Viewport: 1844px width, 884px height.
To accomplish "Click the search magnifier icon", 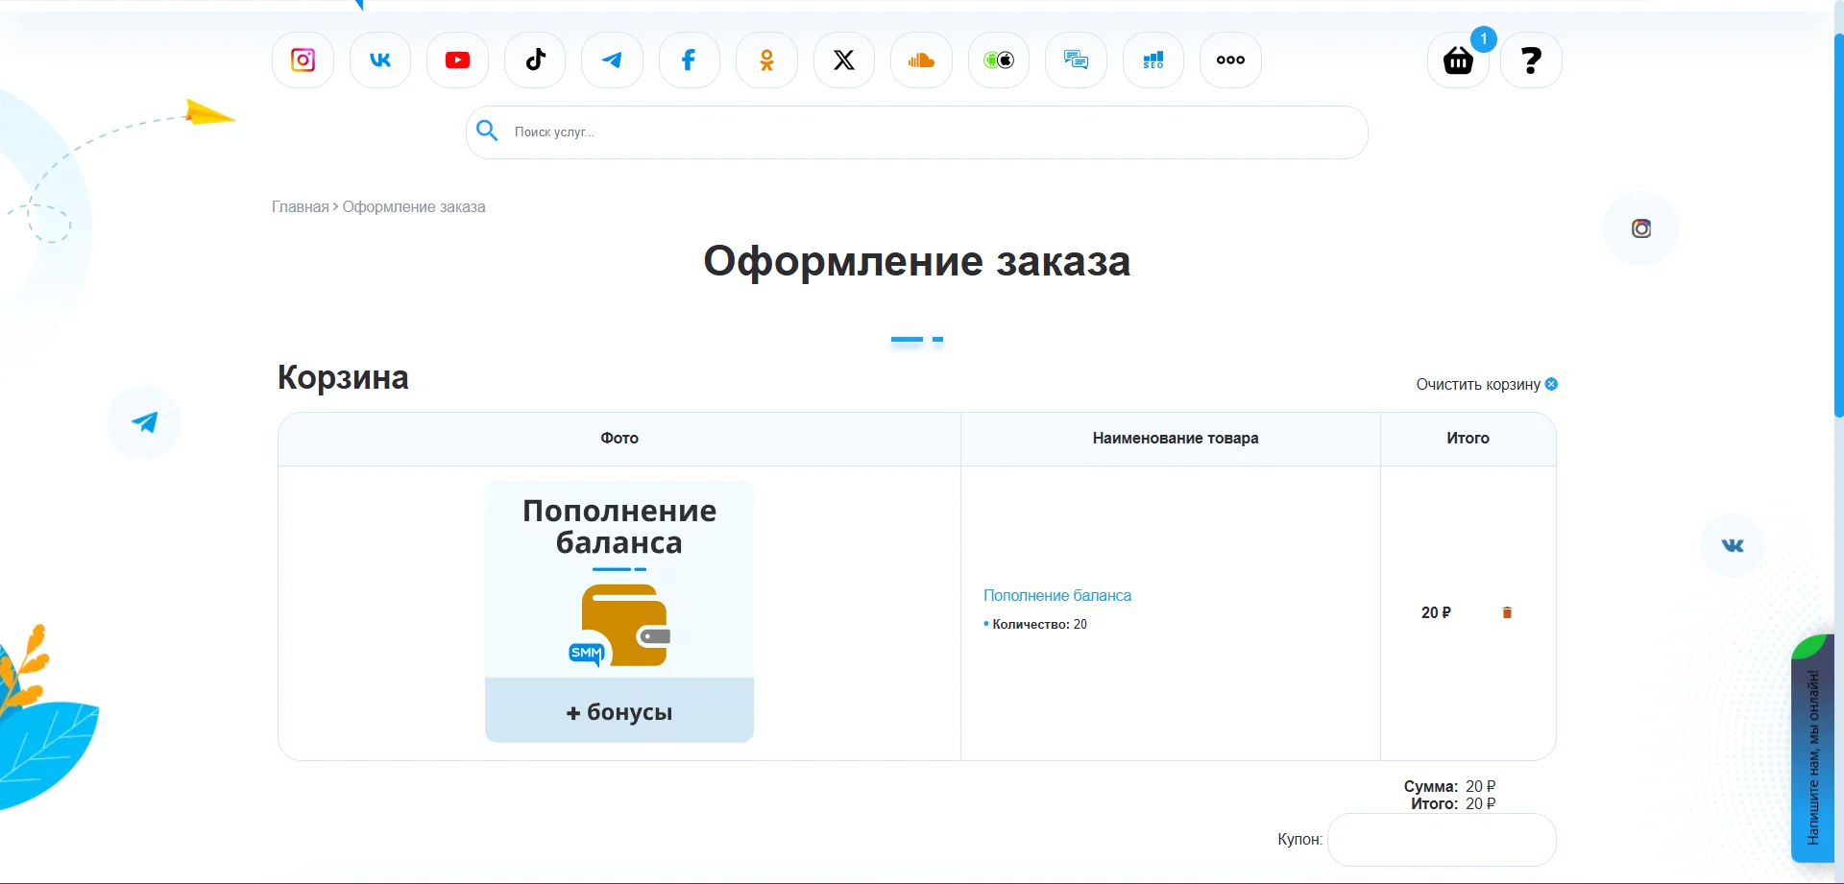I will pos(487,131).
